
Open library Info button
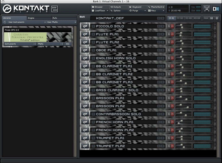[x=67, y=44]
